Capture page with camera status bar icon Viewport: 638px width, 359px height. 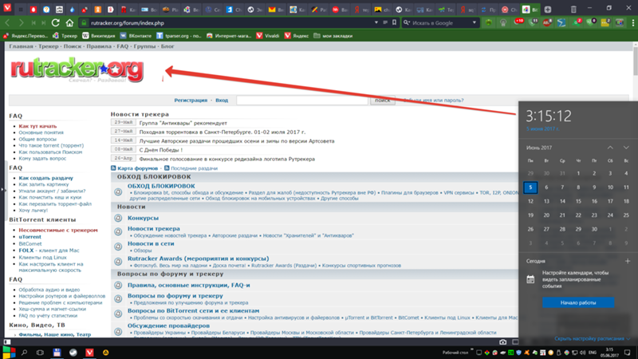tap(503, 342)
